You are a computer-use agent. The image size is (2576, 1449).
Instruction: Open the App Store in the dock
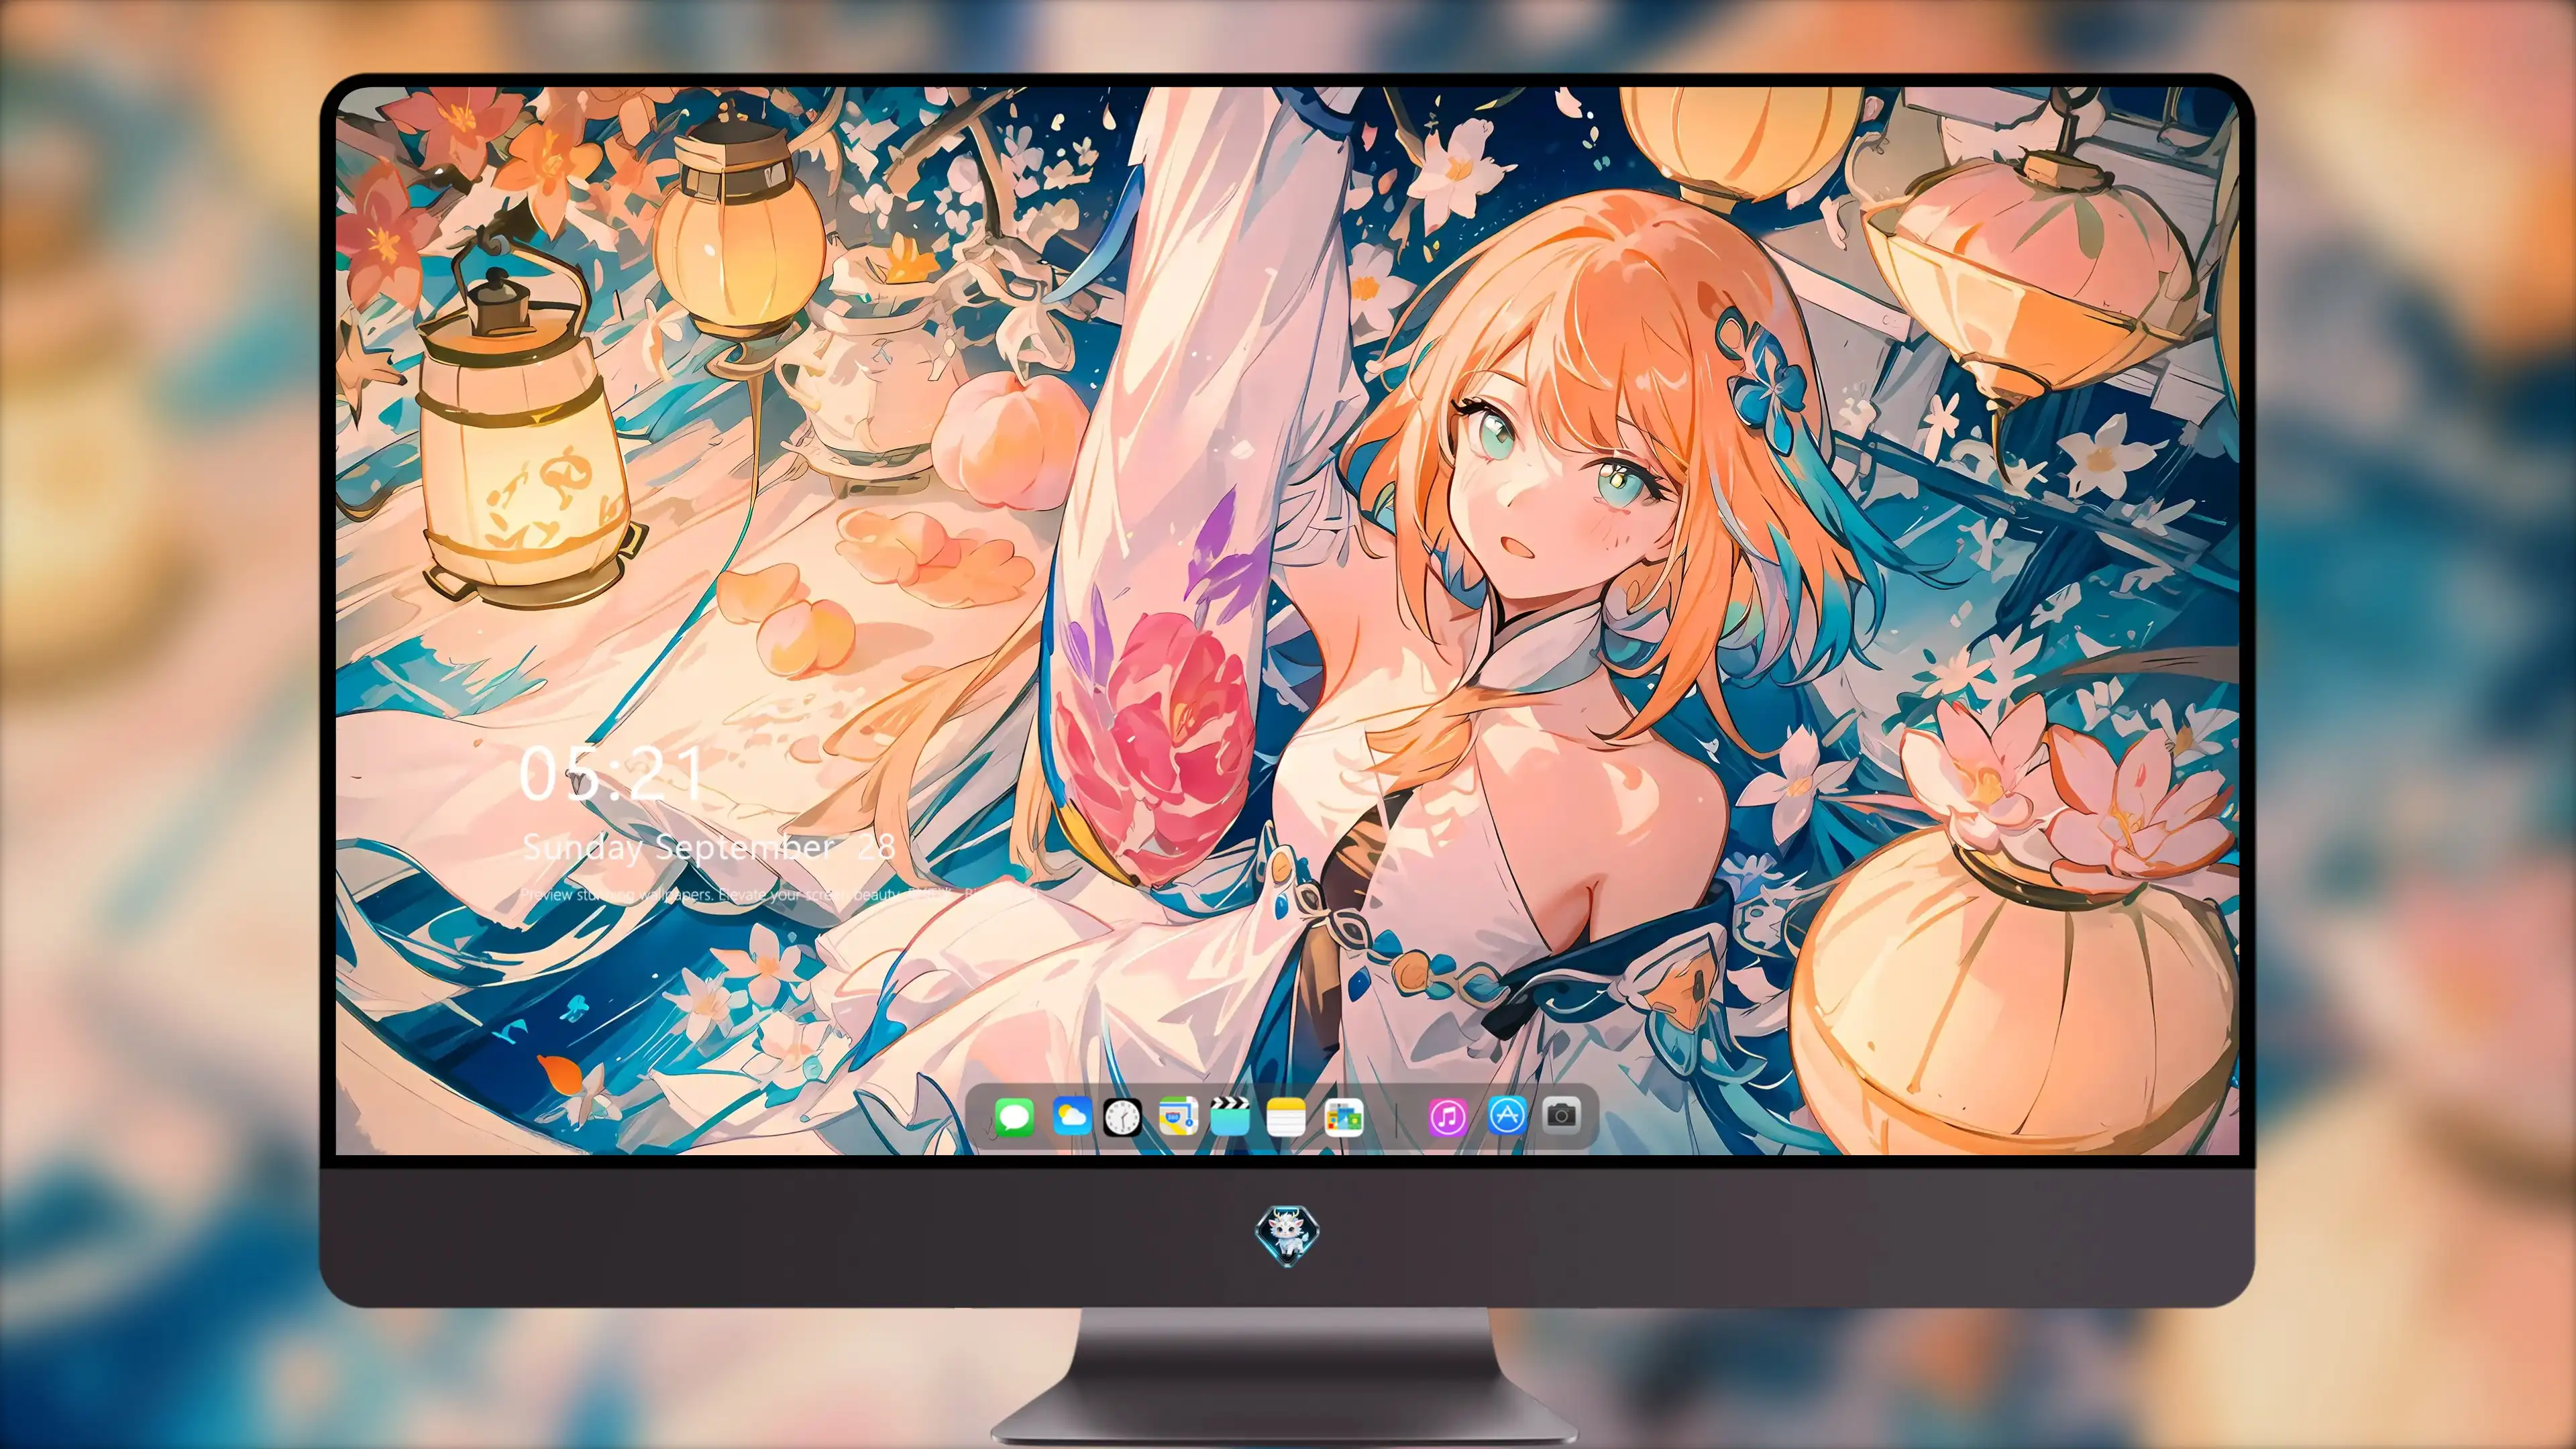point(1507,1114)
